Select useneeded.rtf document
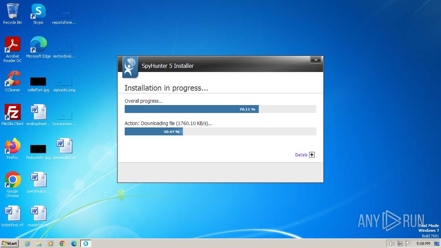The width and height of the screenshot is (441, 248). 64,149
